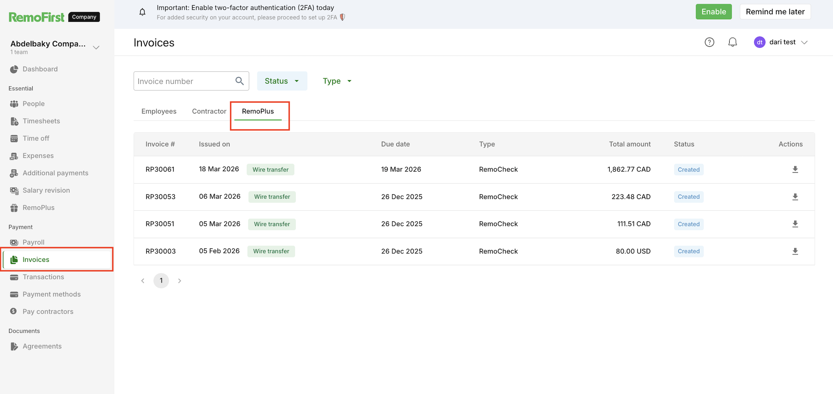Open help question mark icon
Image resolution: width=833 pixels, height=394 pixels.
click(x=709, y=42)
